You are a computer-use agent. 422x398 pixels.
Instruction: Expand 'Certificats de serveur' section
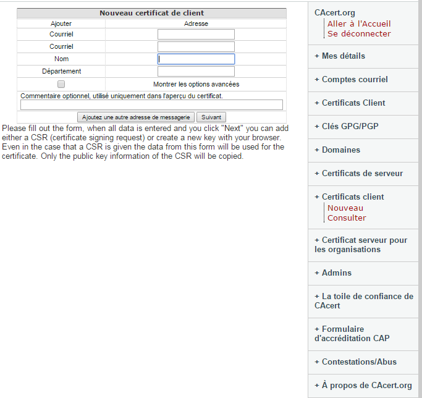pos(362,174)
